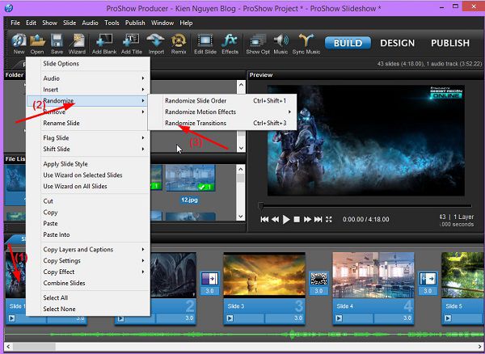Click the Add Blank slide icon
The height and width of the screenshot is (354, 485).
pyautogui.click(x=104, y=44)
